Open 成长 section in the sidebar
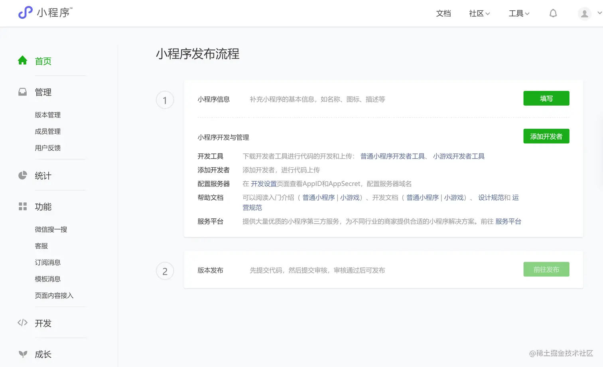Screen dimensions: 603x367 click(43, 354)
